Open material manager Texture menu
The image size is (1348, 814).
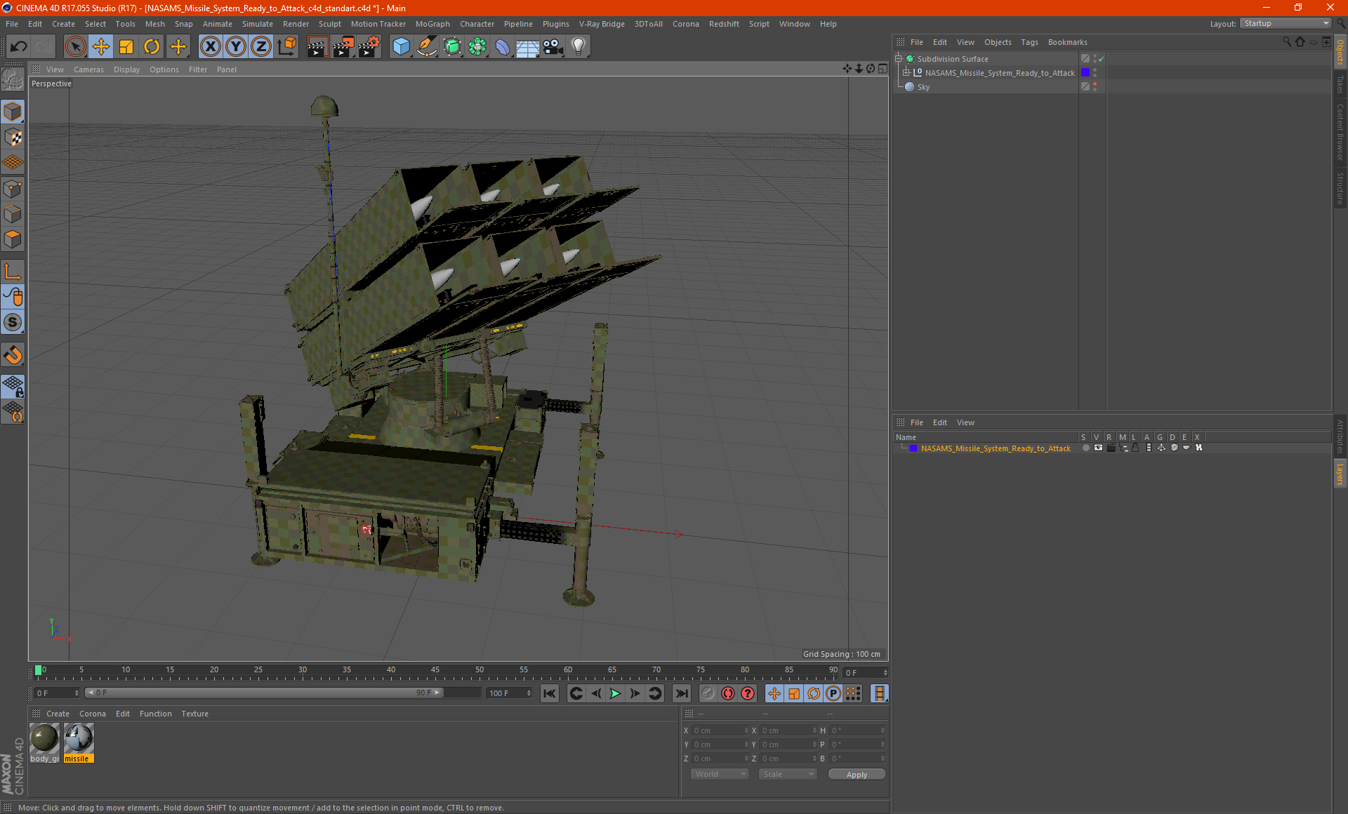point(194,714)
